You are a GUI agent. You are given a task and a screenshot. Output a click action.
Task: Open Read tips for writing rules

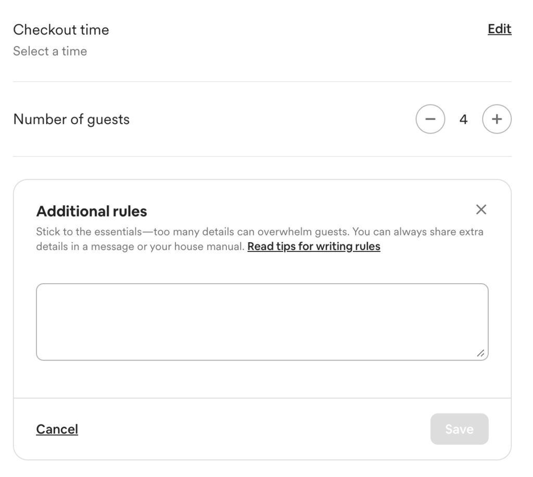coord(314,246)
